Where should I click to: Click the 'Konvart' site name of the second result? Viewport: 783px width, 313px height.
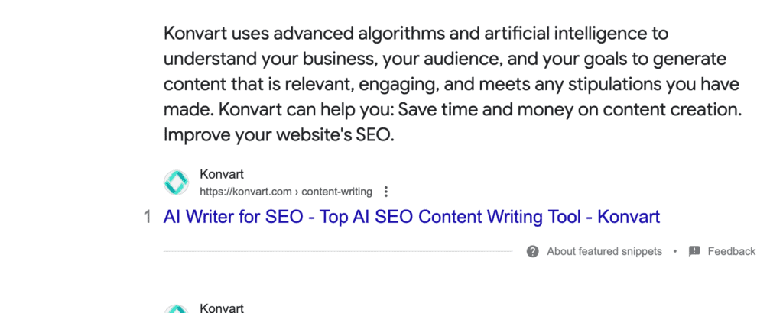[222, 308]
